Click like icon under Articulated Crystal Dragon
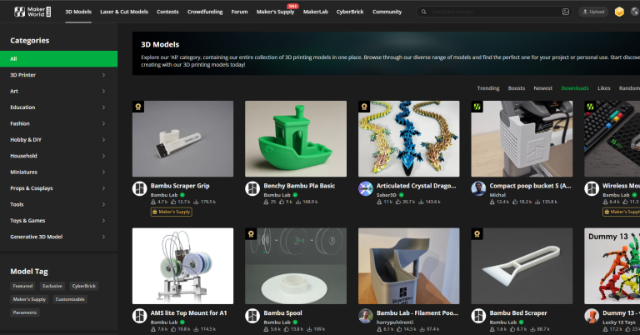Image resolution: width=640 pixels, height=335 pixels. [398, 202]
